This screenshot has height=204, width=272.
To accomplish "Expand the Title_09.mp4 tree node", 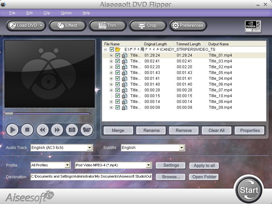I will tap(111, 107).
